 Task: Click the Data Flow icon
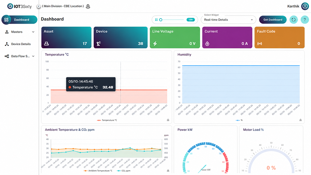click(7, 56)
